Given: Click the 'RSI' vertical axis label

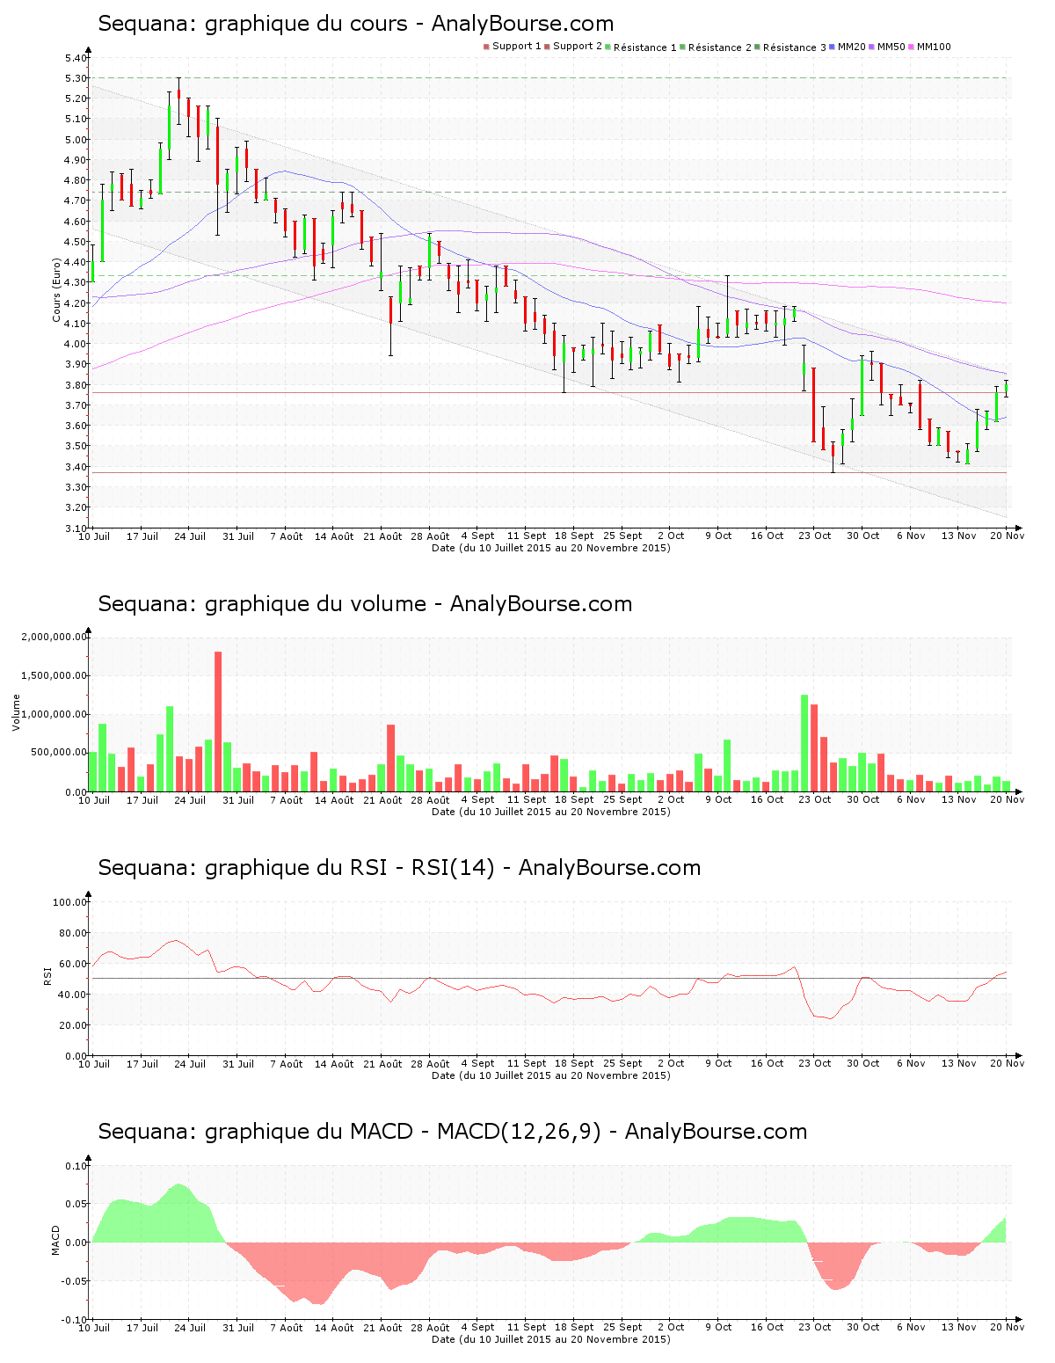Looking at the screenshot, I should click(48, 974).
